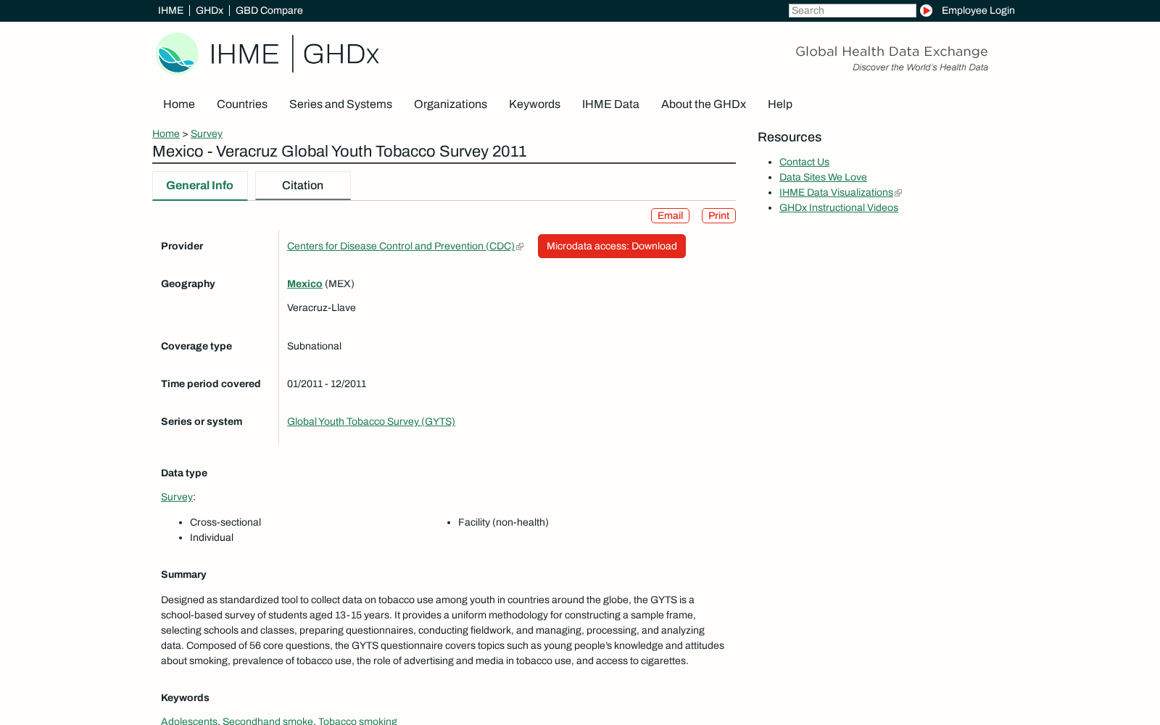
Task: Click the Survey data type link
Action: (177, 497)
